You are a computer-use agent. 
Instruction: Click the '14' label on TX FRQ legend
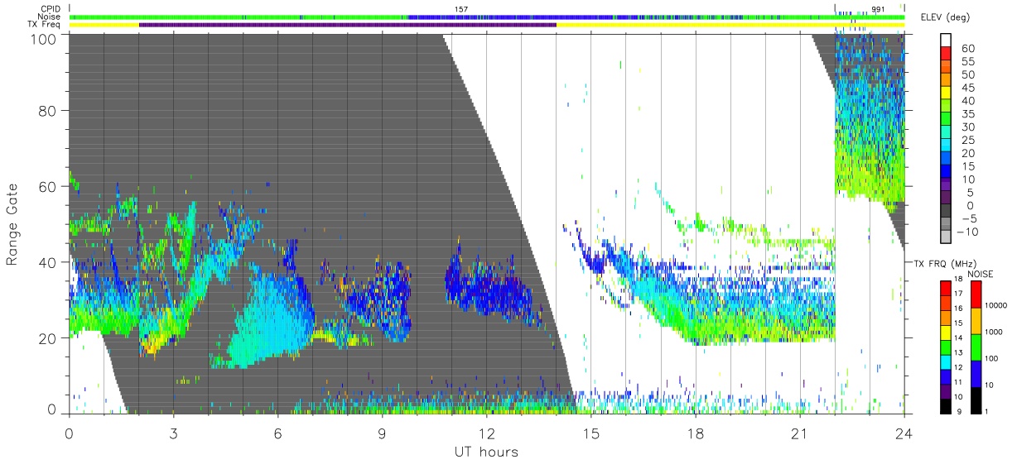(x=958, y=337)
